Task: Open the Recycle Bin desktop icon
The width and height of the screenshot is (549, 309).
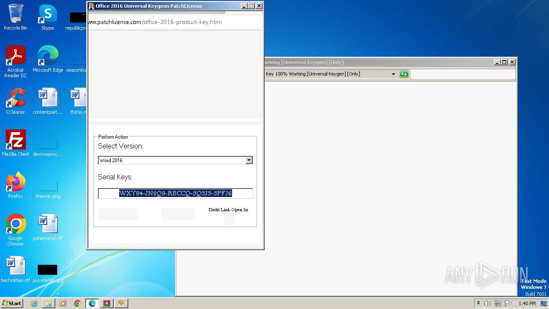Action: tap(15, 17)
